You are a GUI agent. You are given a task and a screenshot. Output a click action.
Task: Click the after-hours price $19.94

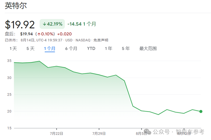click(27, 34)
